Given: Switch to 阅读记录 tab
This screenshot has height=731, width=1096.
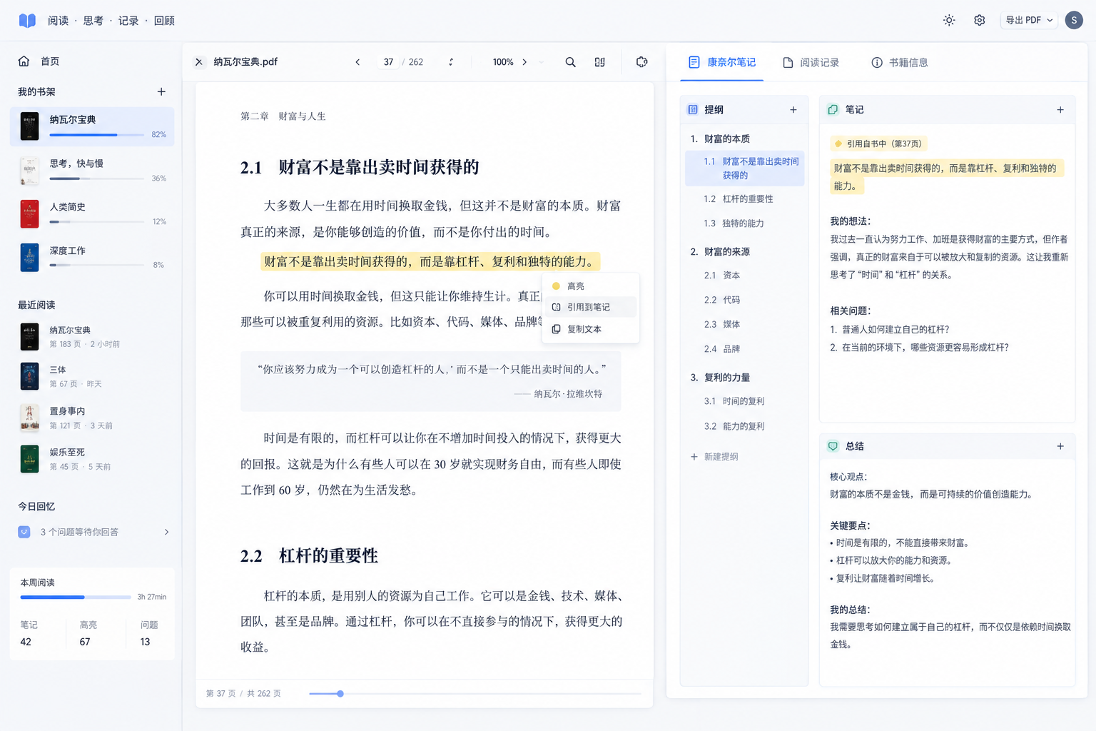Looking at the screenshot, I should [x=811, y=63].
